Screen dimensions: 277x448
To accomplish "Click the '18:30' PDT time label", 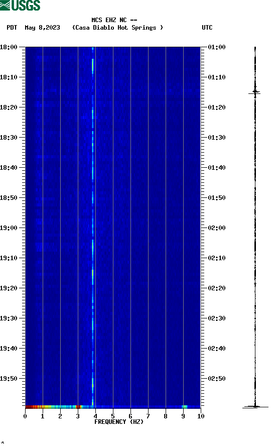I will point(9,138).
